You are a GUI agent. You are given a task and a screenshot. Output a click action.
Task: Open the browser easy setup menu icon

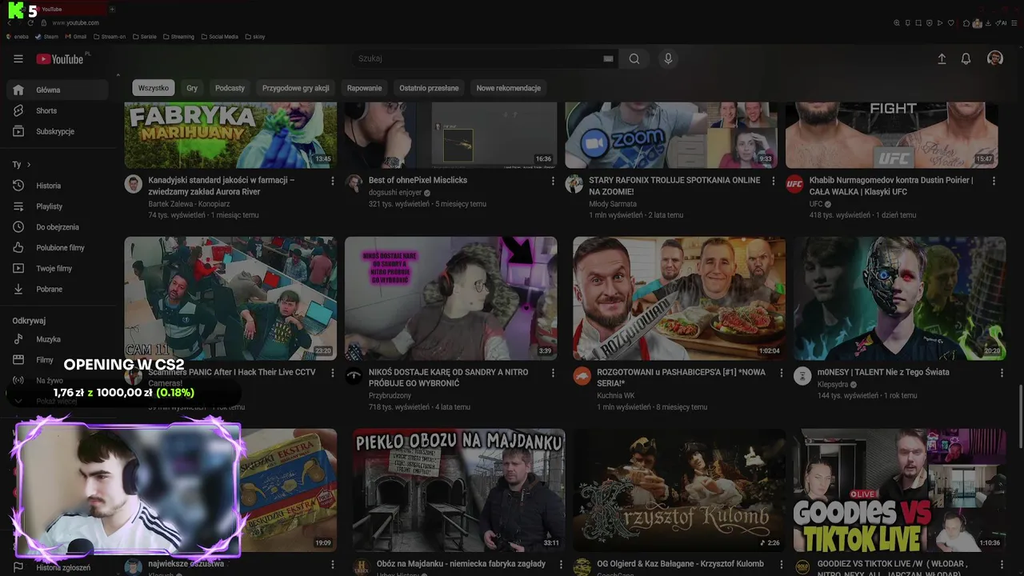tap(1014, 22)
